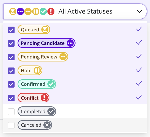Click the Confirmed status badge
Viewport: 150px width, 137px height.
tap(37, 84)
